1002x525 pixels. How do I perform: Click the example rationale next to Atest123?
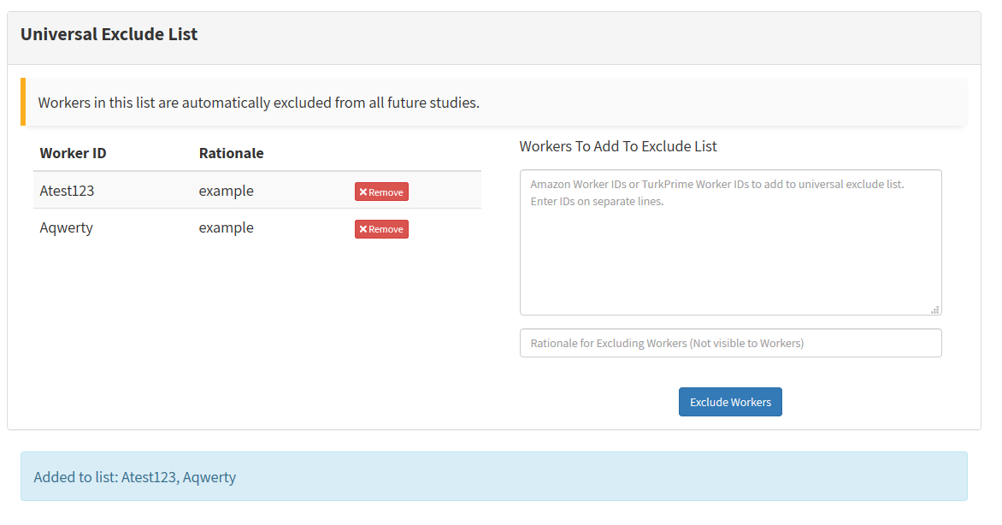tap(226, 191)
